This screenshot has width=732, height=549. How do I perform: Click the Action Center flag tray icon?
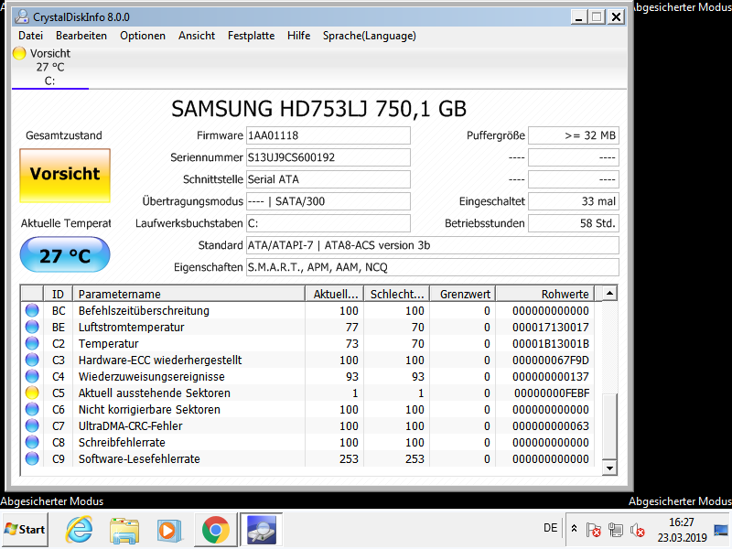coord(594,530)
